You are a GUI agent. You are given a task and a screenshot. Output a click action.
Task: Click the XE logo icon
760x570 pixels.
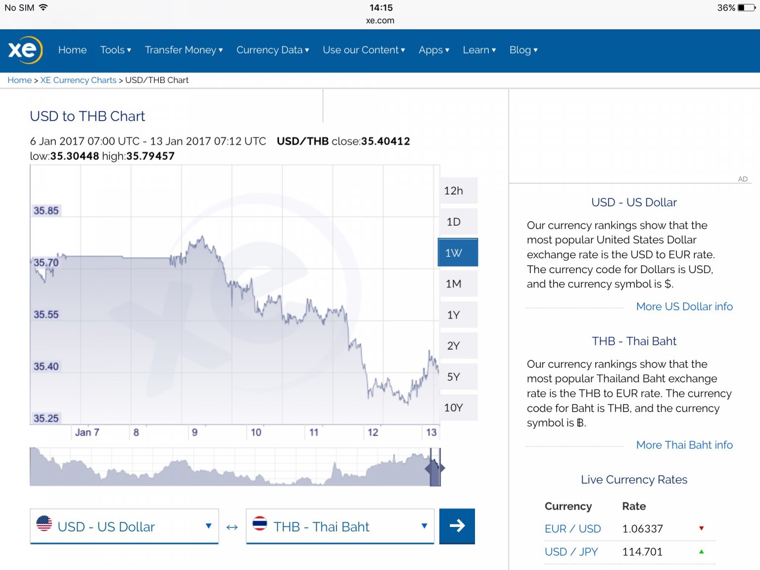[x=25, y=50]
